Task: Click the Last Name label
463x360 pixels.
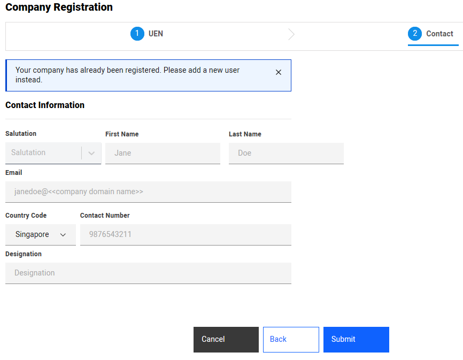Action: [x=245, y=134]
